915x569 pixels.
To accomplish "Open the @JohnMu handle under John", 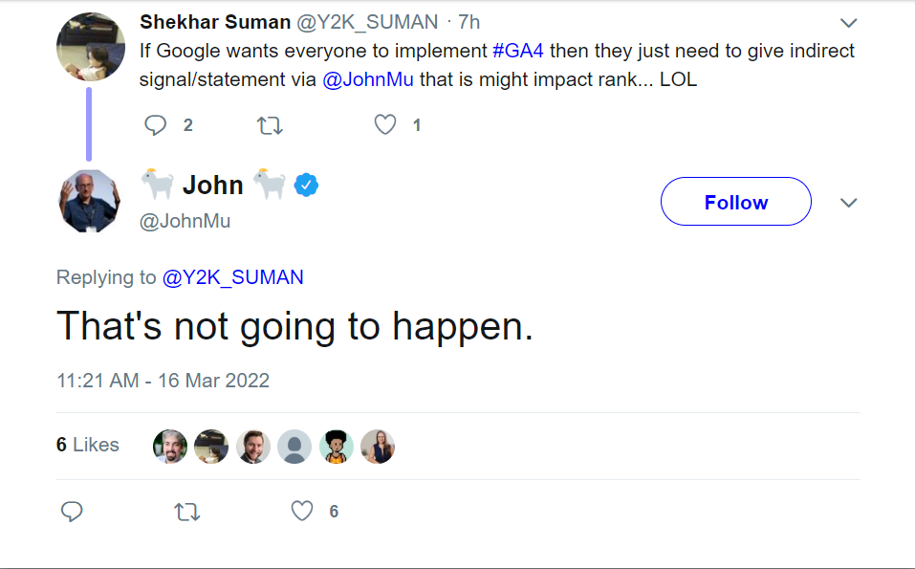I will coord(185,221).
